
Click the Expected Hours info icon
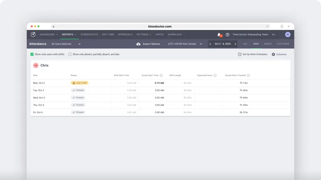pos(215,75)
